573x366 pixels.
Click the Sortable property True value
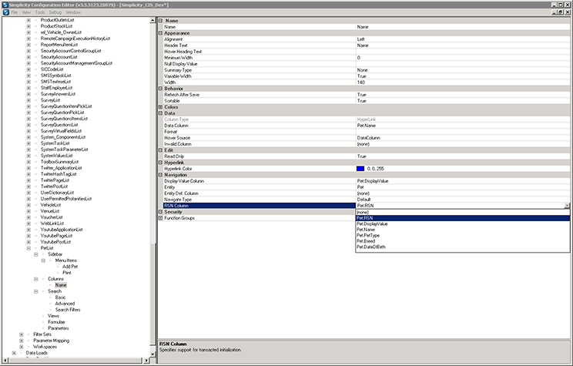click(x=463, y=101)
